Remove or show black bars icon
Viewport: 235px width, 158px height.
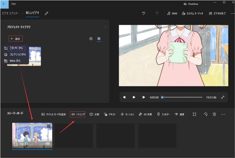[x=194, y=114]
